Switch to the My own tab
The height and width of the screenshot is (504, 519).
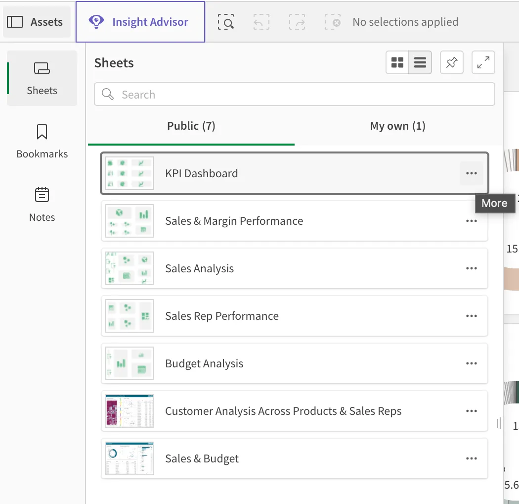click(397, 126)
